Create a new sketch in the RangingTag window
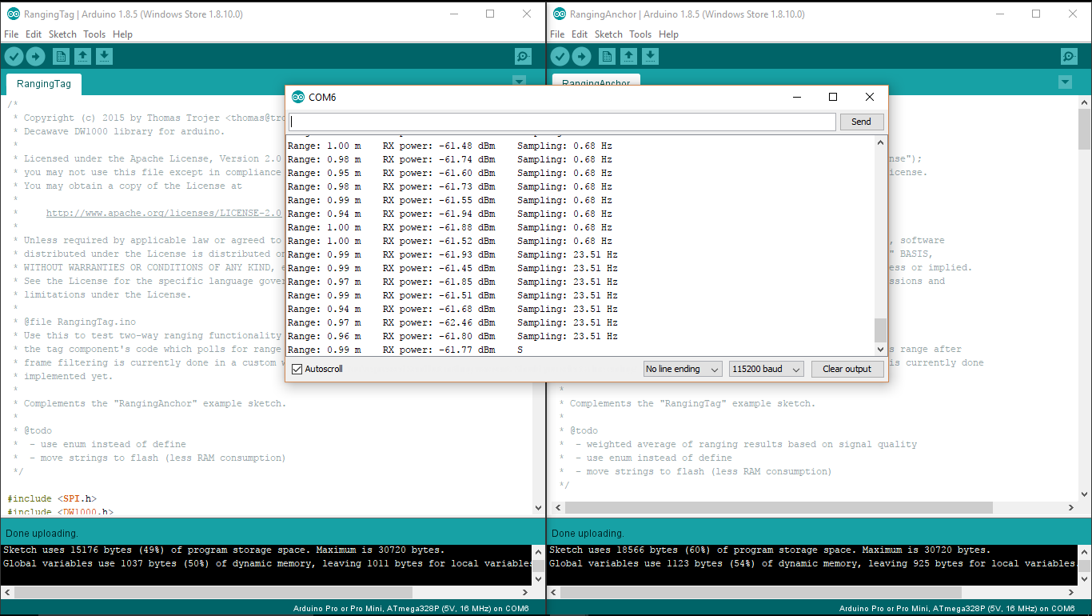This screenshot has width=1092, height=616. (x=61, y=56)
